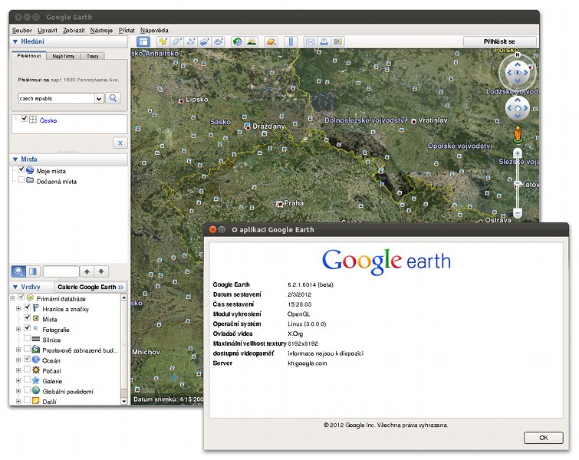
Task: Collapse the Místa panel triangle
Action: [15, 159]
